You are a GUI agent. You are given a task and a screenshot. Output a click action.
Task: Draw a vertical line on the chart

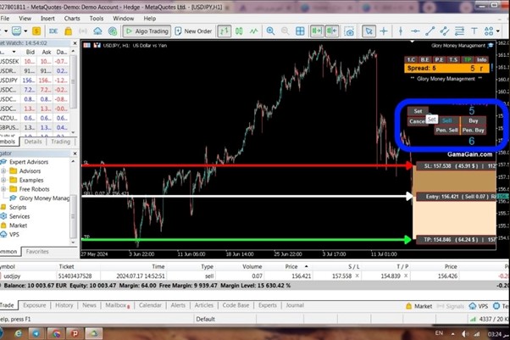401,31
